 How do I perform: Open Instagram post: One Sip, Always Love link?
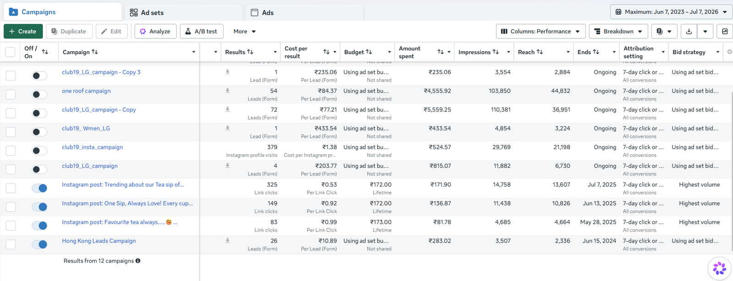point(127,203)
